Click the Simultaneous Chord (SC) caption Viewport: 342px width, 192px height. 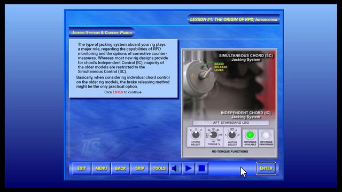tap(246, 58)
